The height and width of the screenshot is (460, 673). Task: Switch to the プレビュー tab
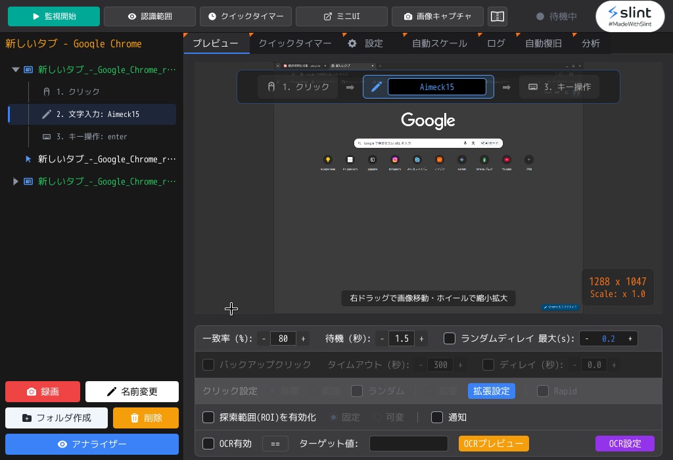pos(216,43)
